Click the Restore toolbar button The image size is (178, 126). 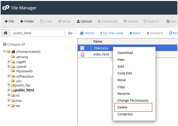click(x=151, y=21)
